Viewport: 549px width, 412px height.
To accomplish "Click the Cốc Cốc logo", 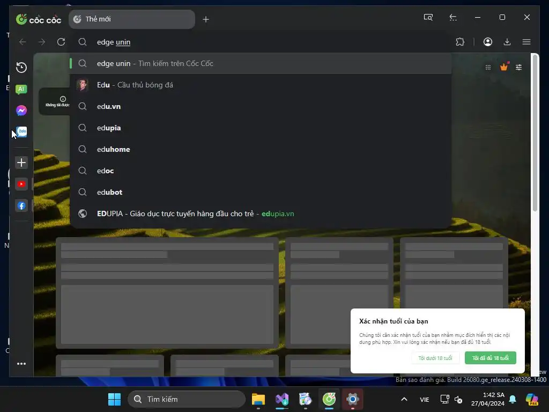I will coord(39,19).
